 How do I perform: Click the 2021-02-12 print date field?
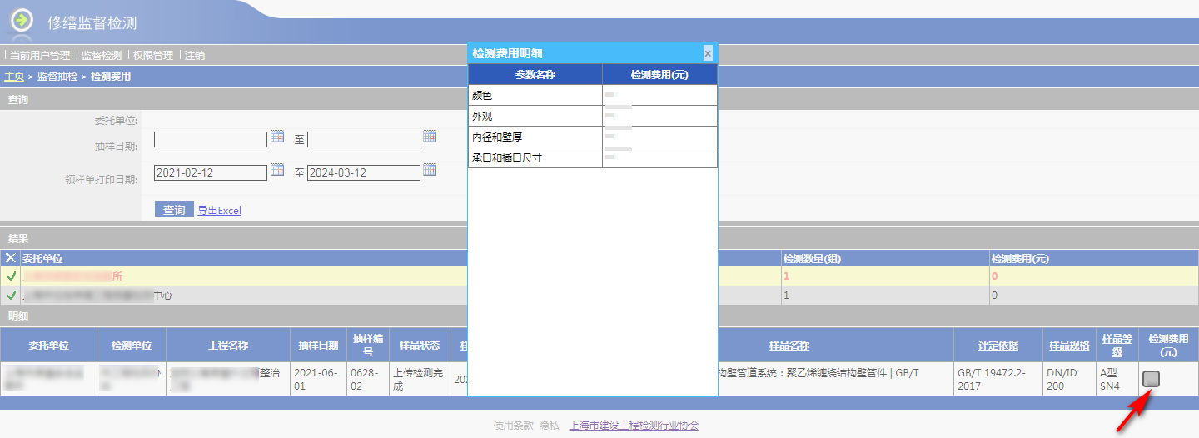click(x=210, y=172)
